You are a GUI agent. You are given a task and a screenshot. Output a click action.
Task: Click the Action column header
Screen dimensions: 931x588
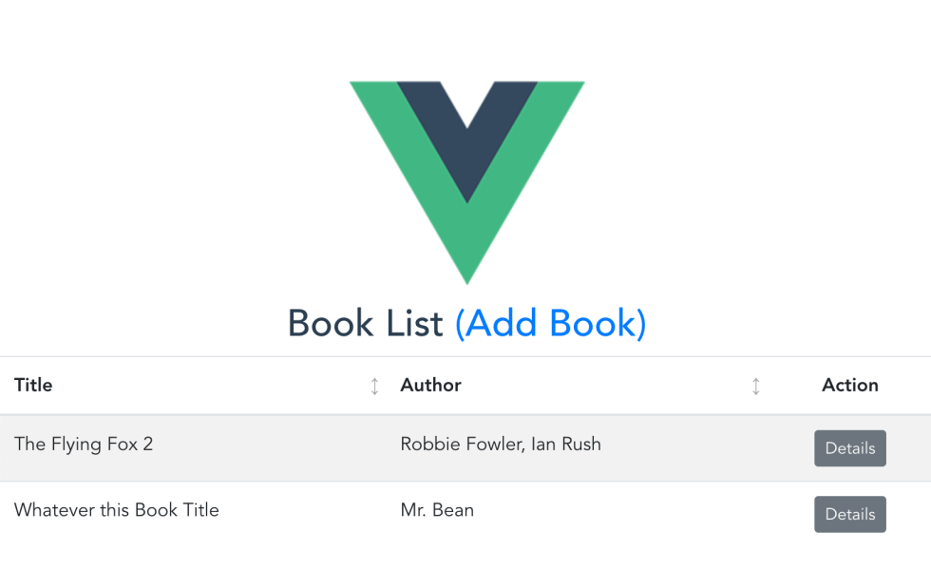coord(849,385)
